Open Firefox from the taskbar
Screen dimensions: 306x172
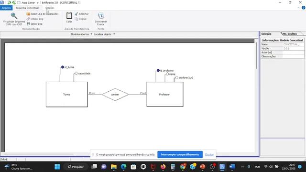pyautogui.click(x=163, y=167)
